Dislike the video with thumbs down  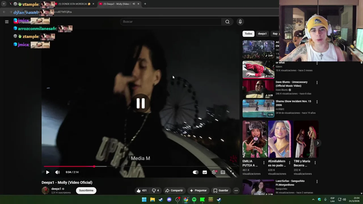click(155, 190)
